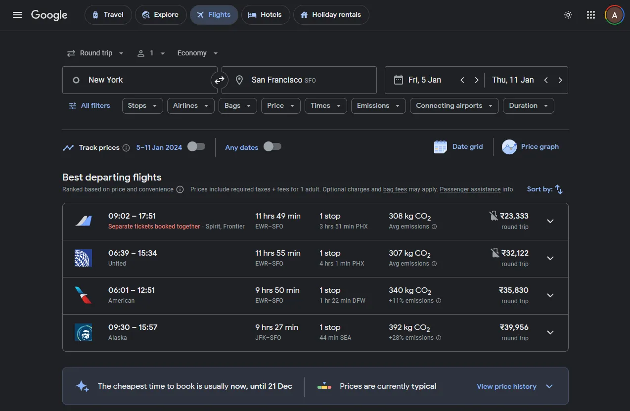630x411 pixels.
Task: Switch to the Hotels tab
Action: (266, 15)
